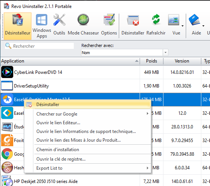Screen dimensions: 210x186
Task: Click version 6.0.0.34 cell
Action: pos(182,168)
